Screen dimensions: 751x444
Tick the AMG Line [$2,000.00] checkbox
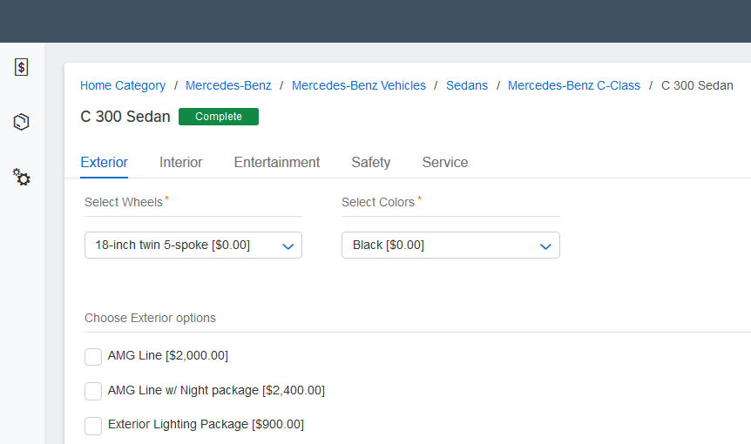(93, 356)
